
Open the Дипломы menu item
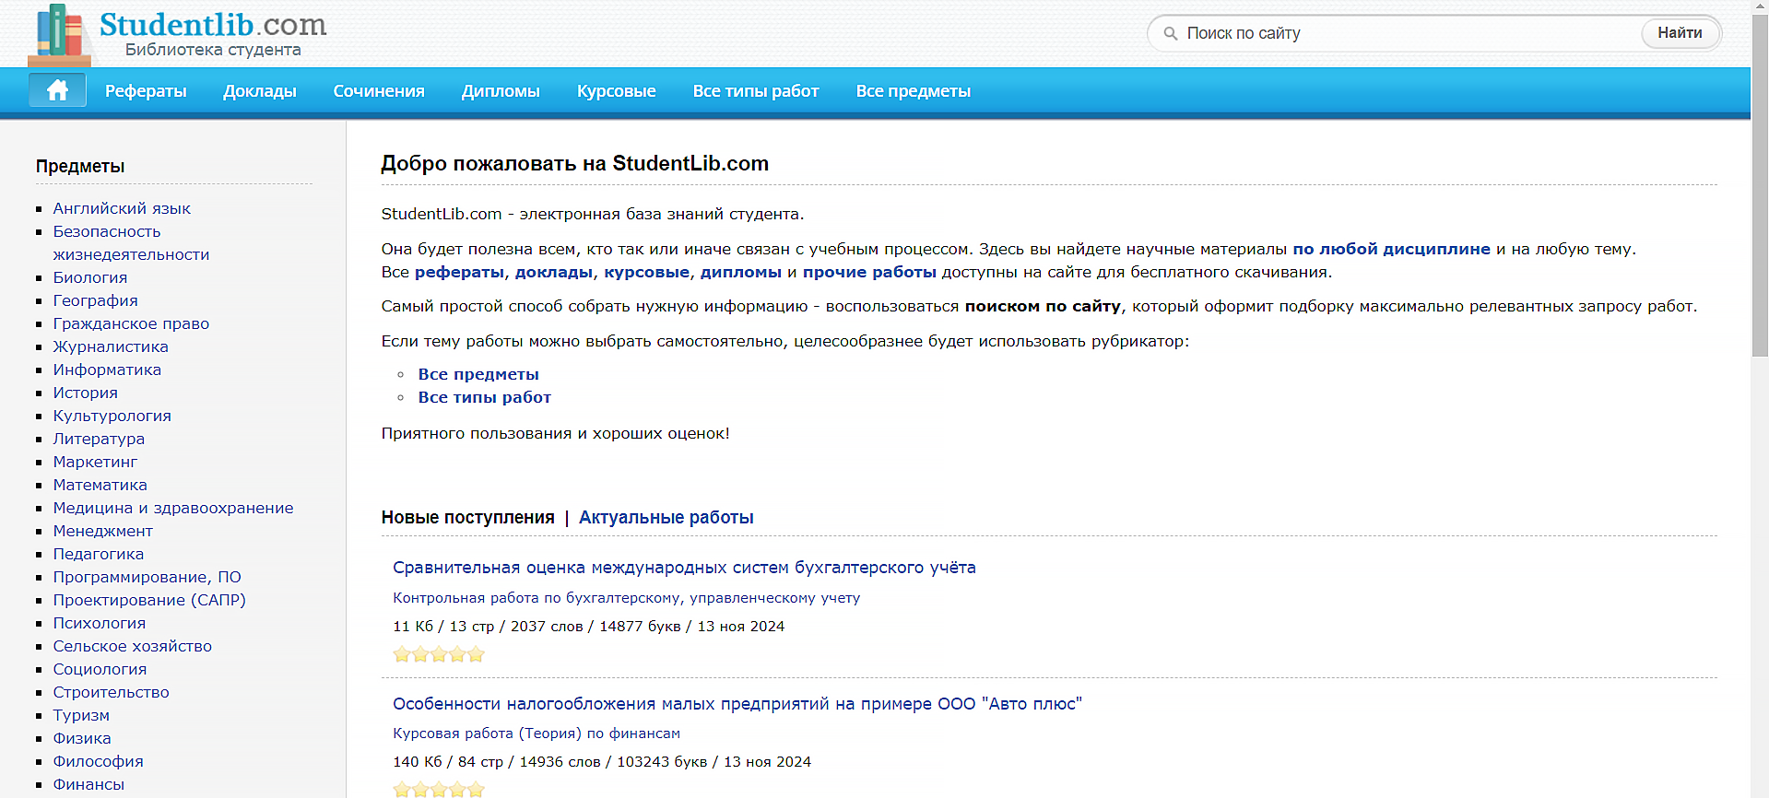tap(501, 91)
